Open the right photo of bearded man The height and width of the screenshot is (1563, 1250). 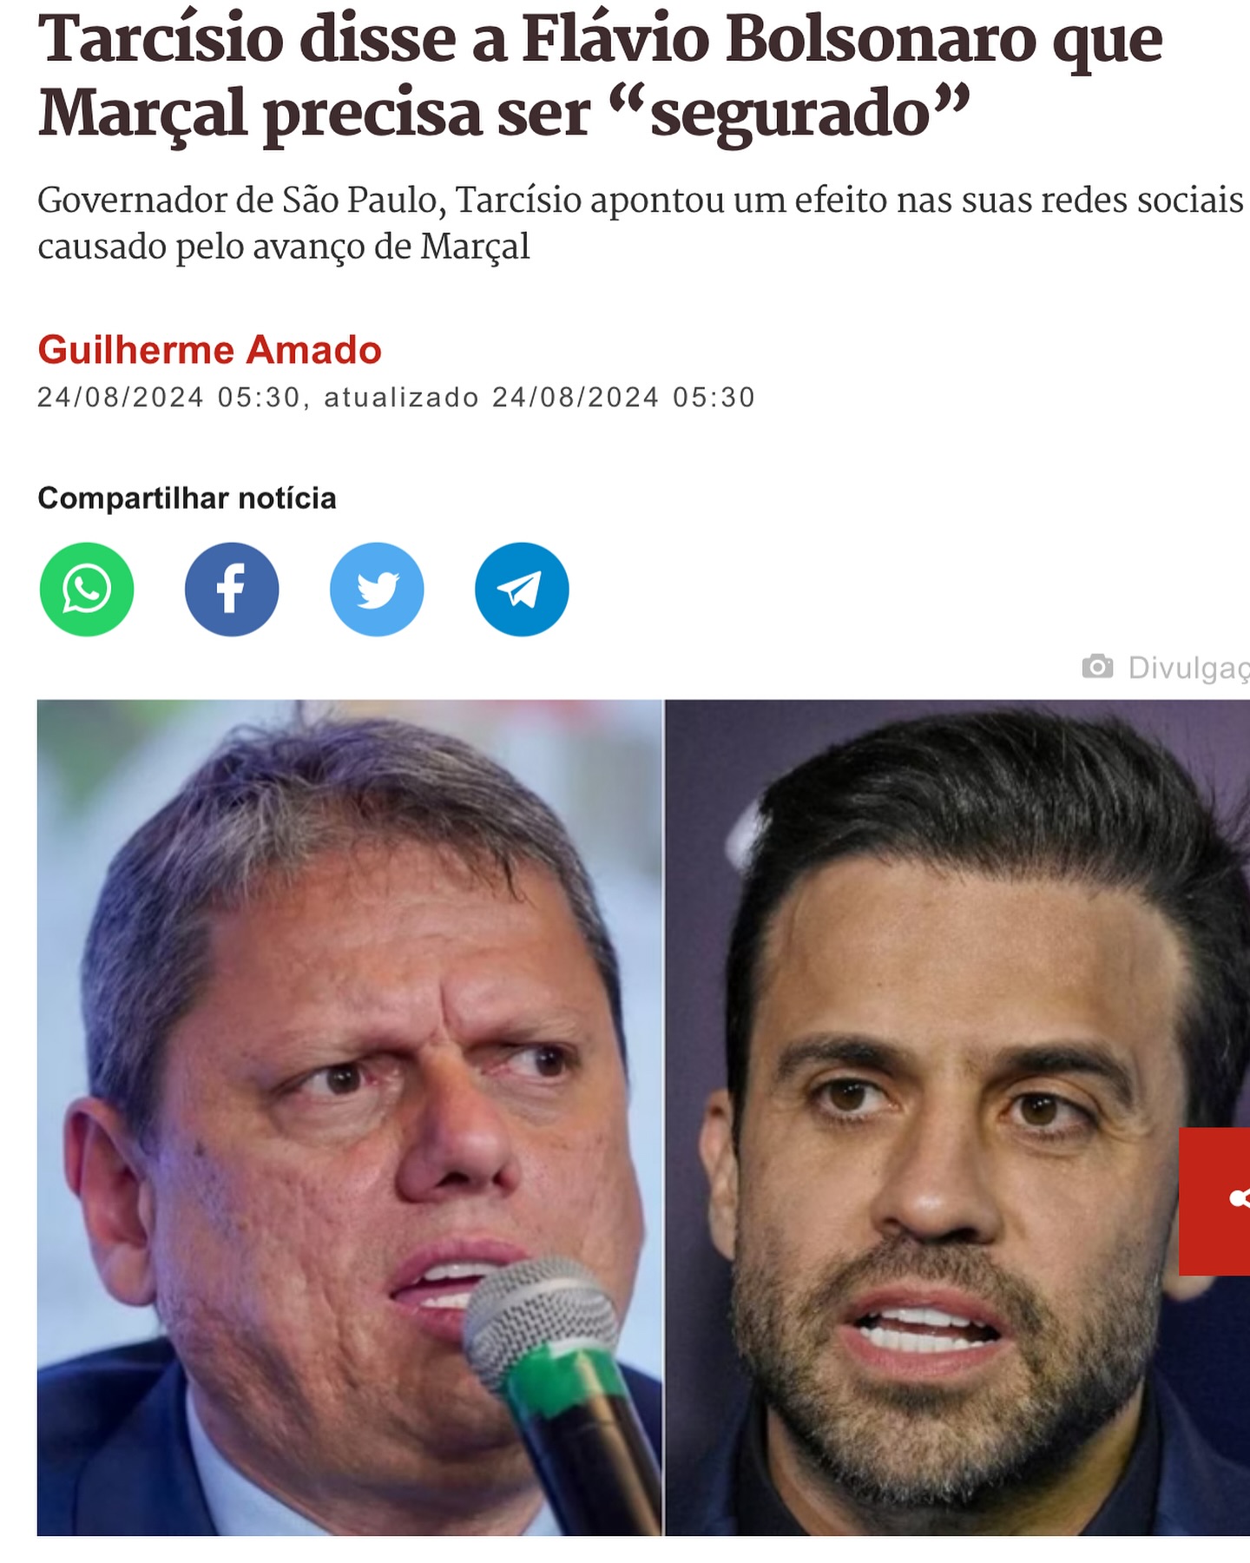coord(957,1118)
